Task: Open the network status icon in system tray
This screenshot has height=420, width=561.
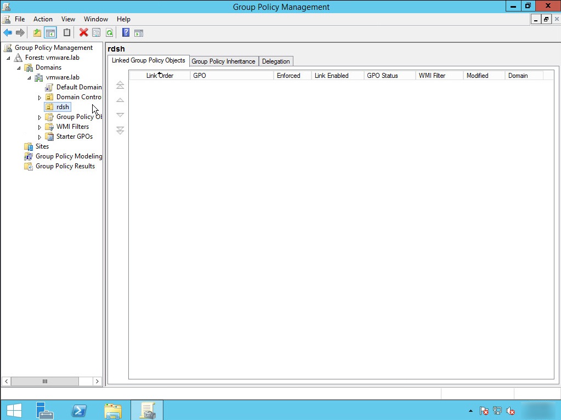Action: [497, 410]
